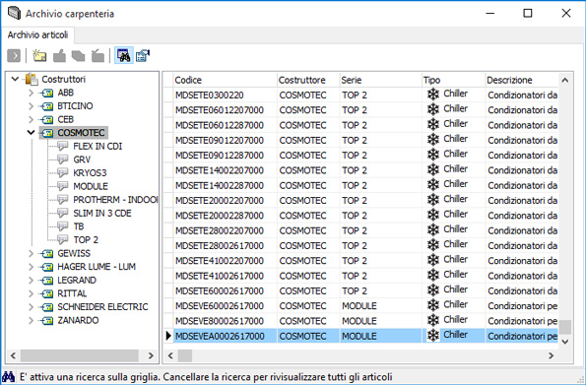The image size is (586, 385).
Task: Click the disabled copy folders toolbar icon
Action: pyautogui.click(x=79, y=56)
